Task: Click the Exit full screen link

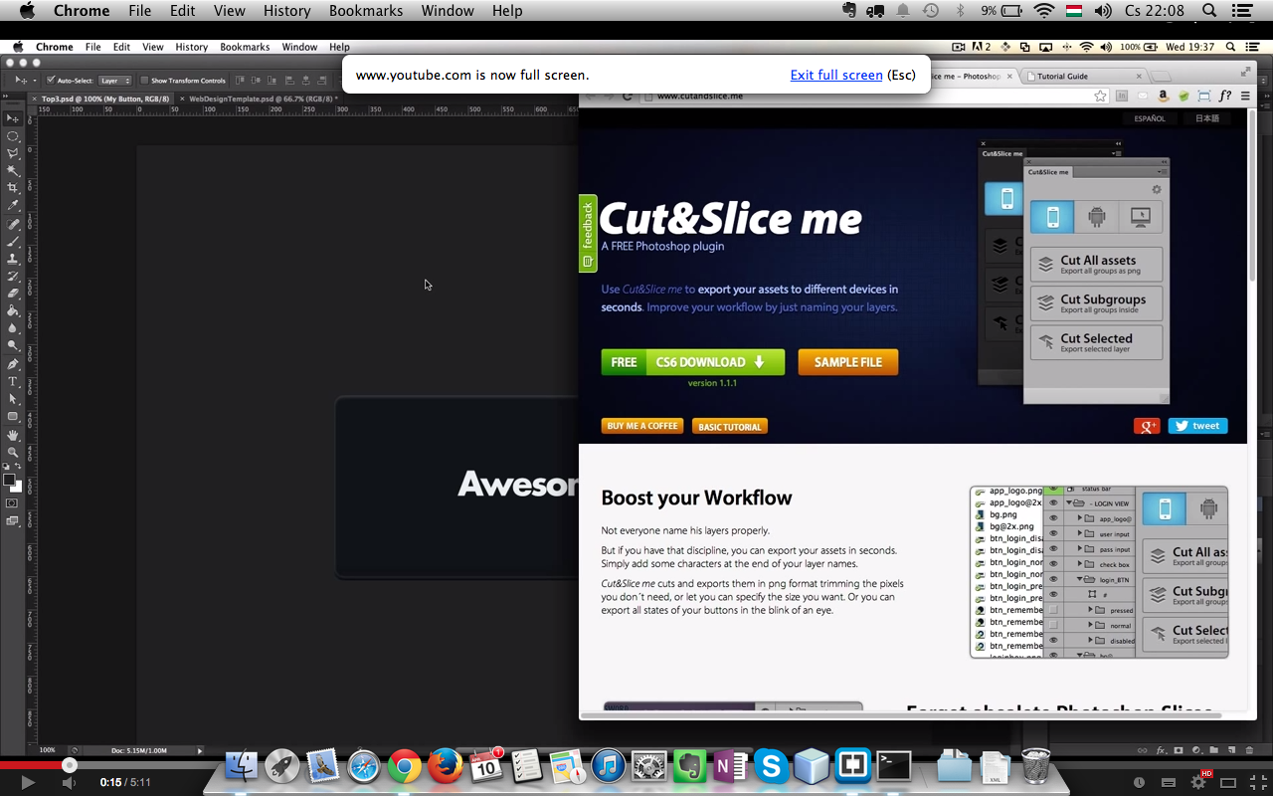Action: [836, 75]
